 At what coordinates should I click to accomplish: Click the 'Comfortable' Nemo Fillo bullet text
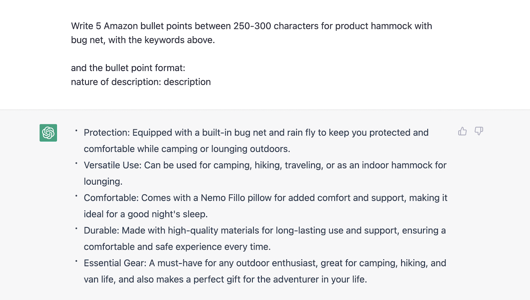[265, 206]
